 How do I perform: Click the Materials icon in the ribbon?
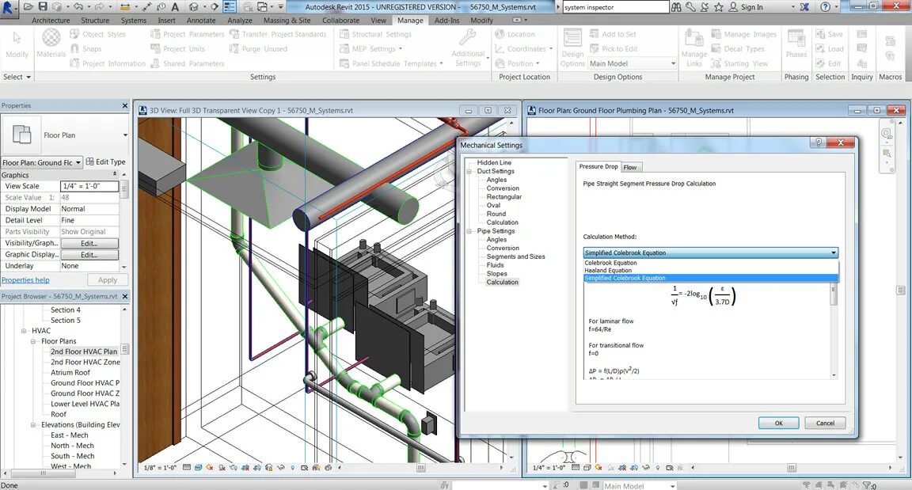tap(51, 38)
